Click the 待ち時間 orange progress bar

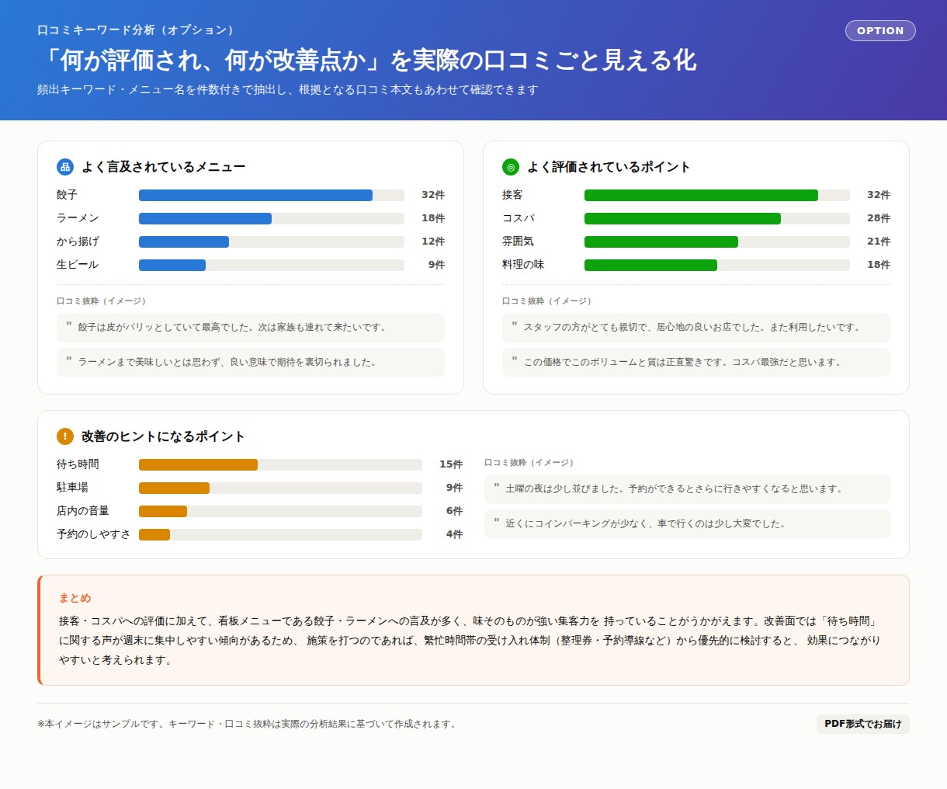280,465
